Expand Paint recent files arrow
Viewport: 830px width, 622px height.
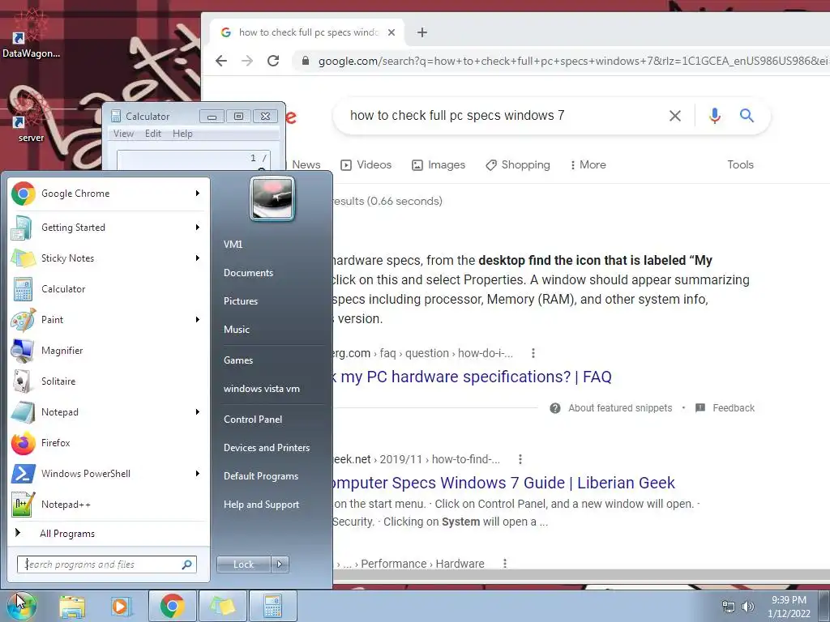pos(198,319)
